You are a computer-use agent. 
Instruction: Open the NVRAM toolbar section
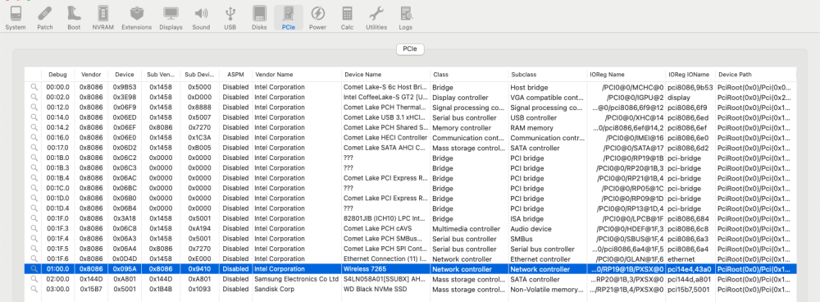pyautogui.click(x=102, y=18)
